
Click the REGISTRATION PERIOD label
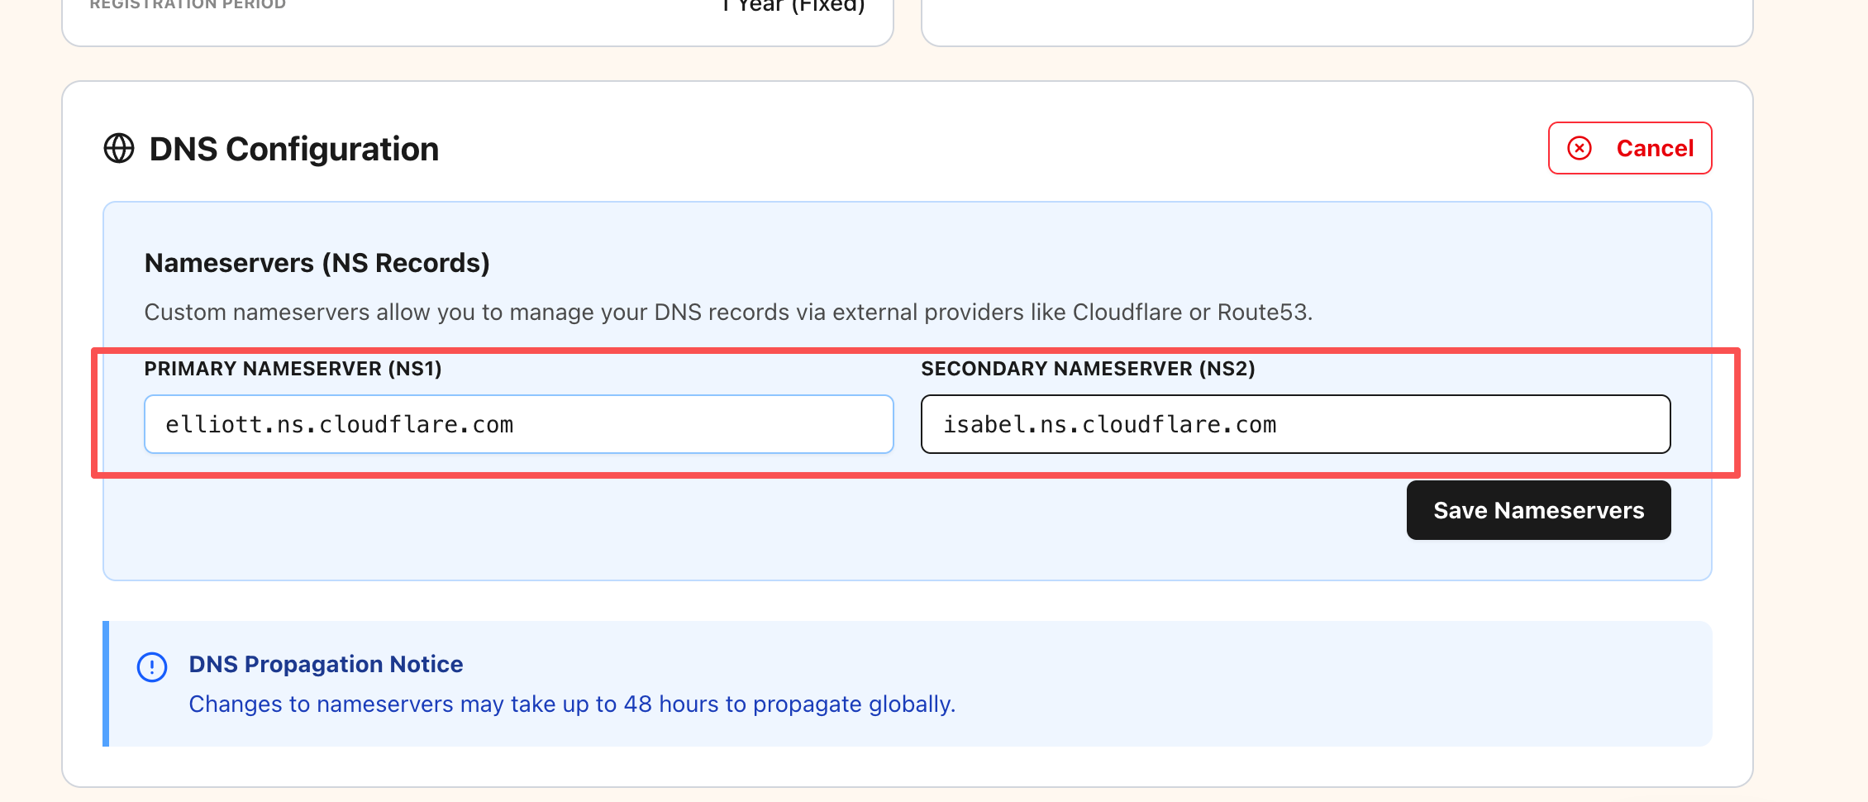click(x=188, y=5)
